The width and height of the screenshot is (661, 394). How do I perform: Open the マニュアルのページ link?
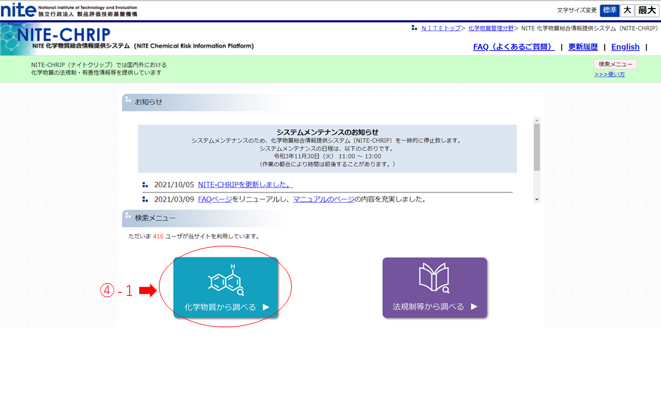pyautogui.click(x=324, y=199)
